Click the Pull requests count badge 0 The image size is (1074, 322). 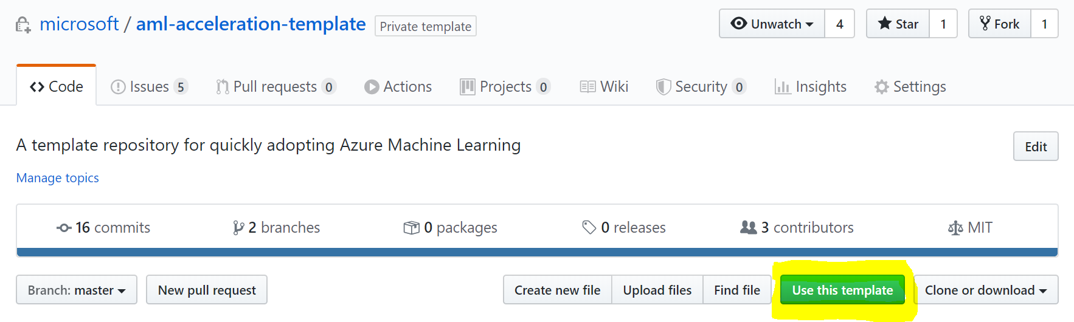click(x=329, y=87)
